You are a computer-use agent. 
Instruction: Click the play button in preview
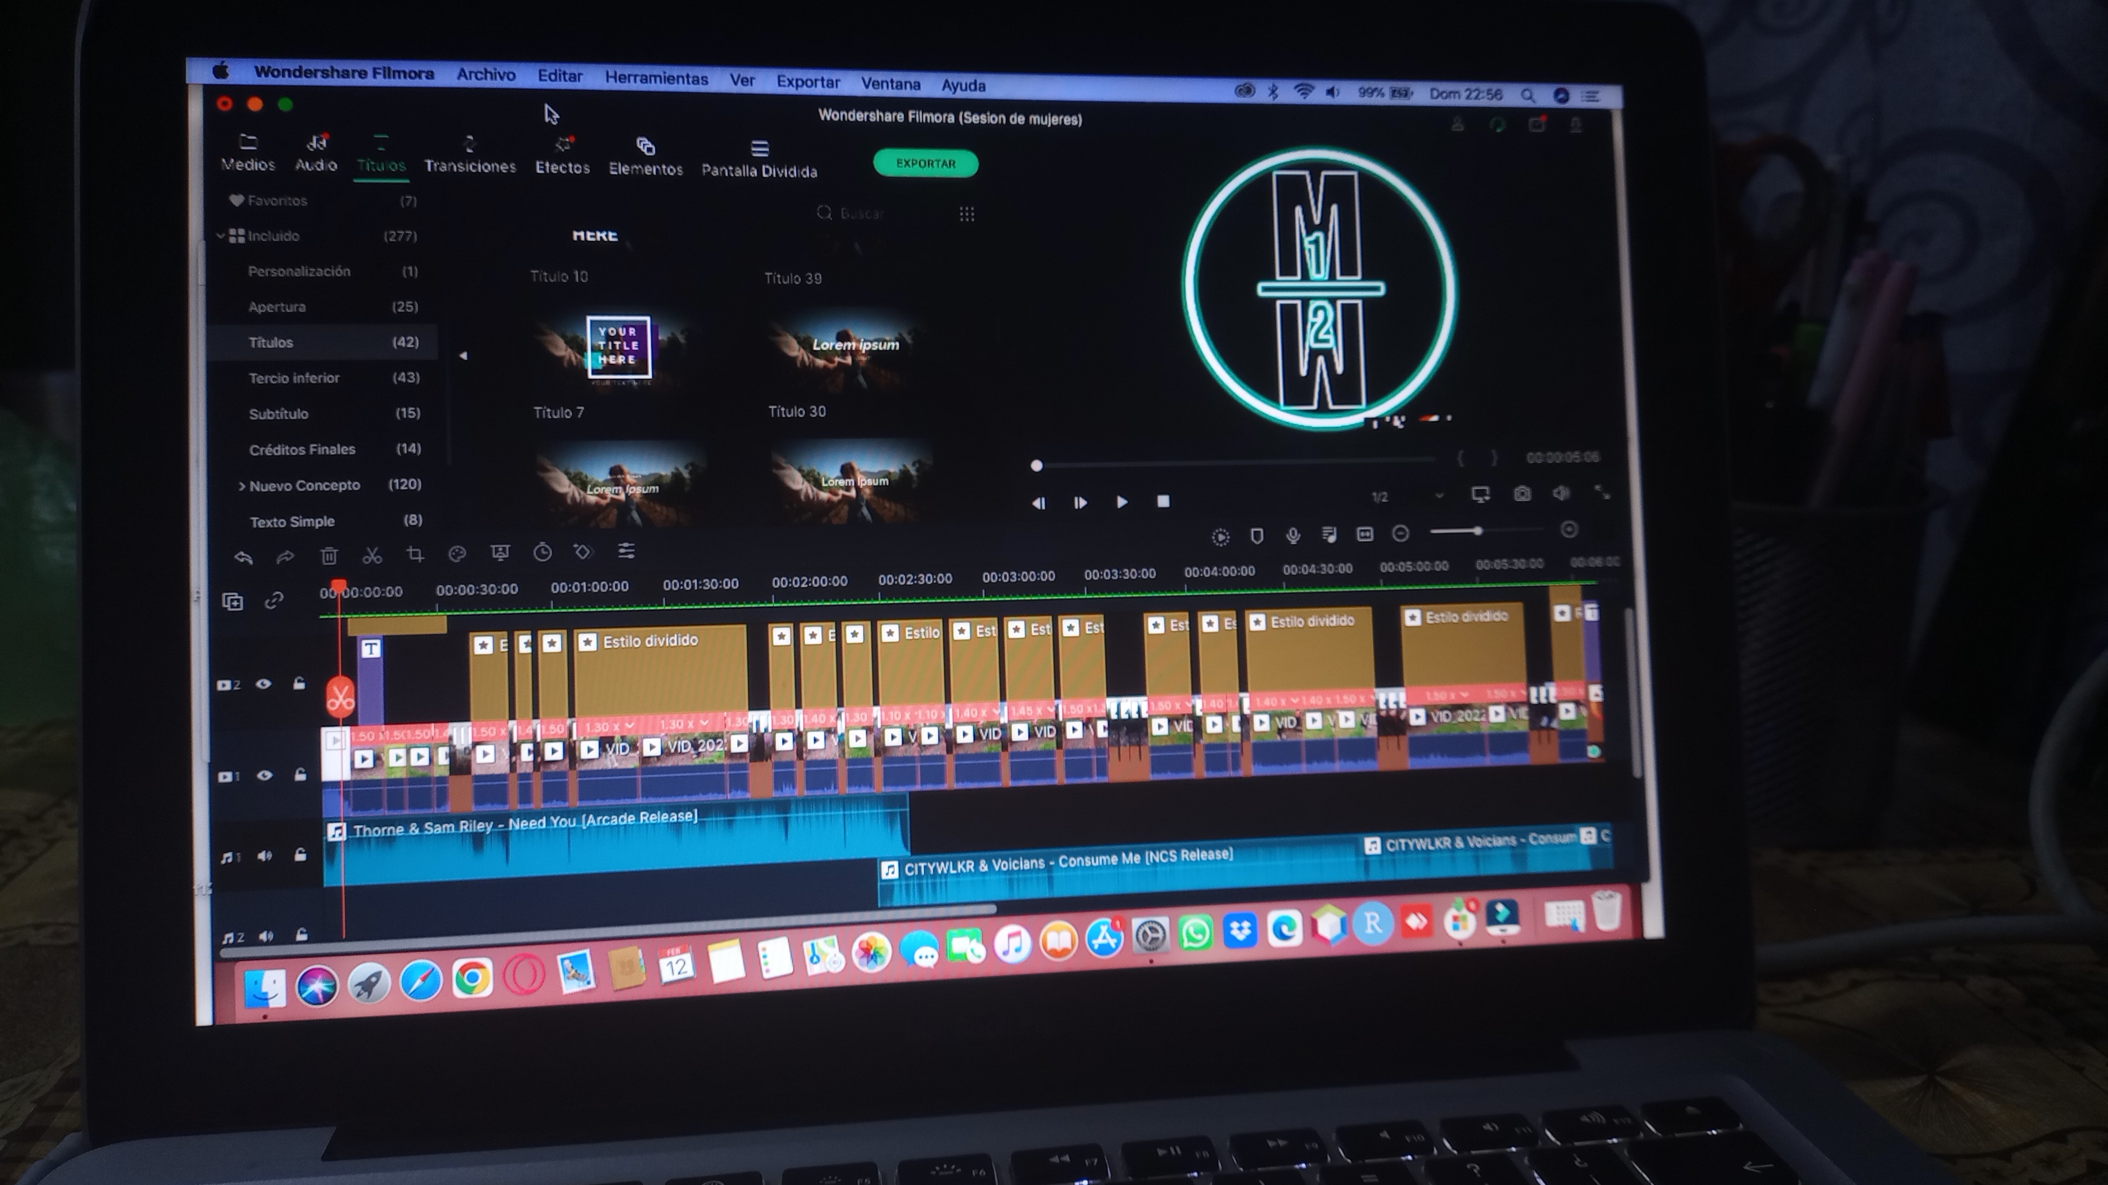[1122, 502]
